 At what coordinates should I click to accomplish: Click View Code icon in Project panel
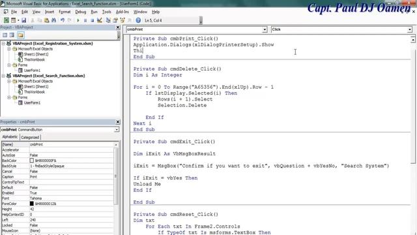5,35
